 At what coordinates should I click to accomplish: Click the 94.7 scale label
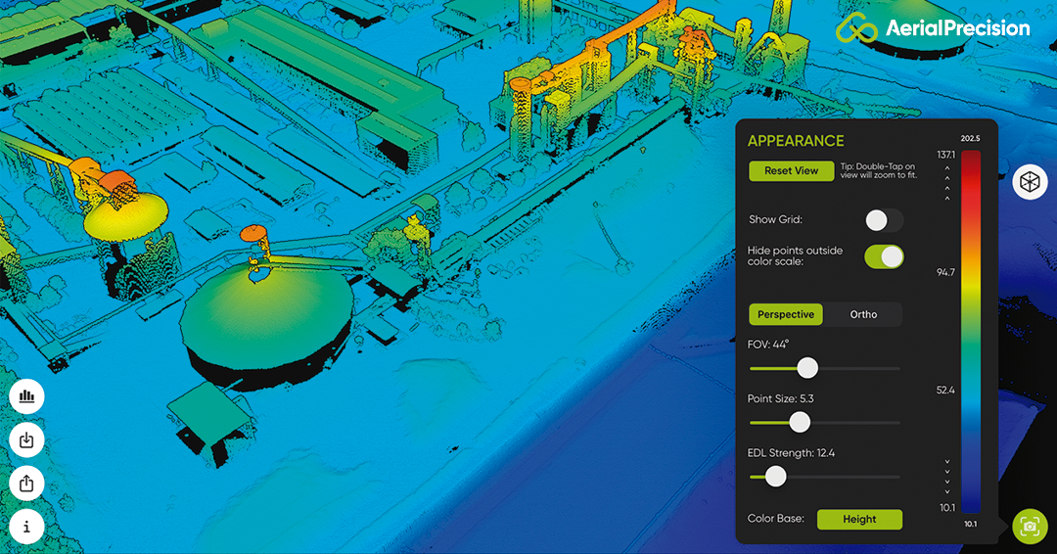tap(945, 272)
